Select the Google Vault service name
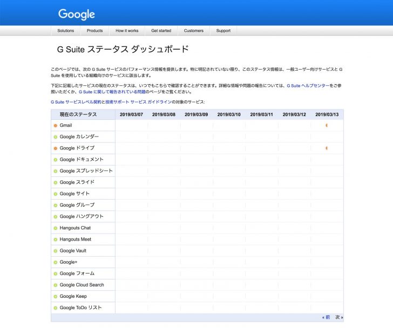The height and width of the screenshot is (328, 393). click(73, 251)
